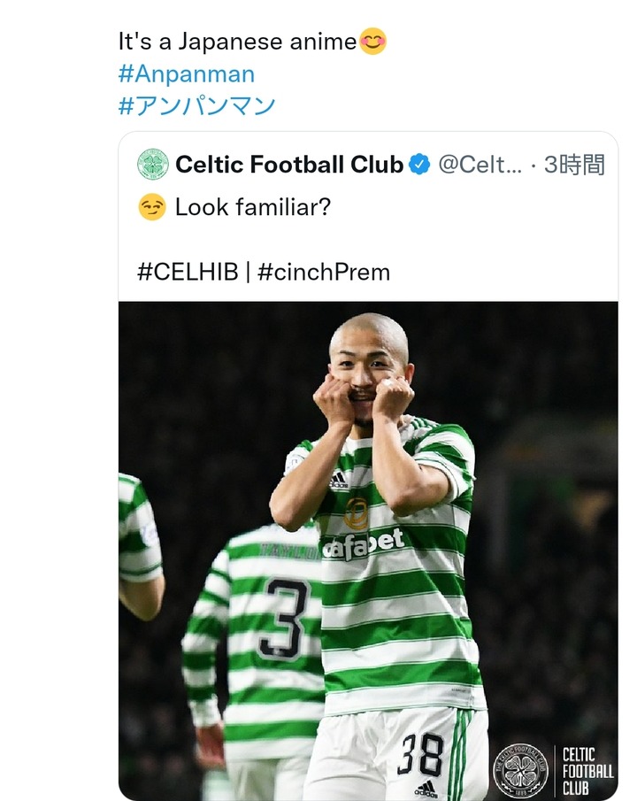Click the Celtic Football Club profile avatar

coord(153,164)
